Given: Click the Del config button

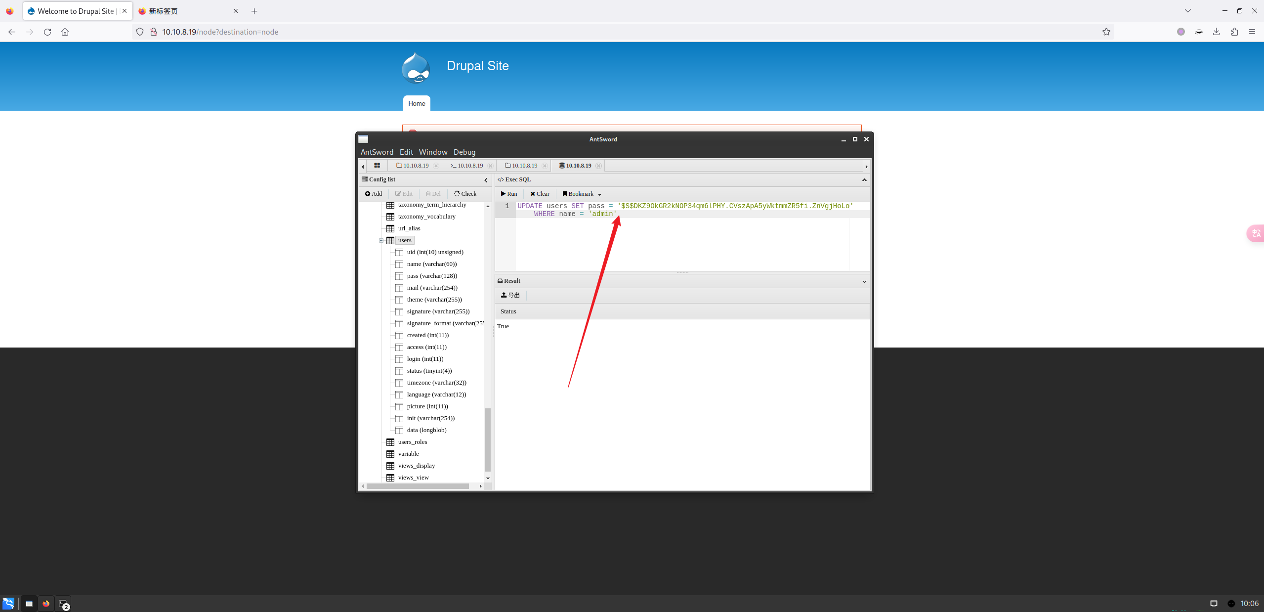Looking at the screenshot, I should point(433,194).
